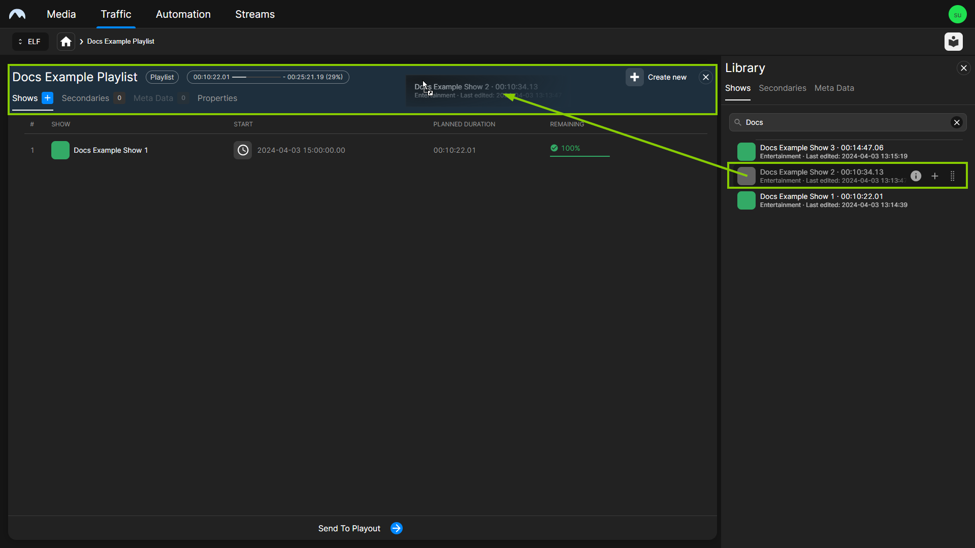Screen dimensions: 975x548
Task: Click the Send To Playout text
Action: click(349, 528)
